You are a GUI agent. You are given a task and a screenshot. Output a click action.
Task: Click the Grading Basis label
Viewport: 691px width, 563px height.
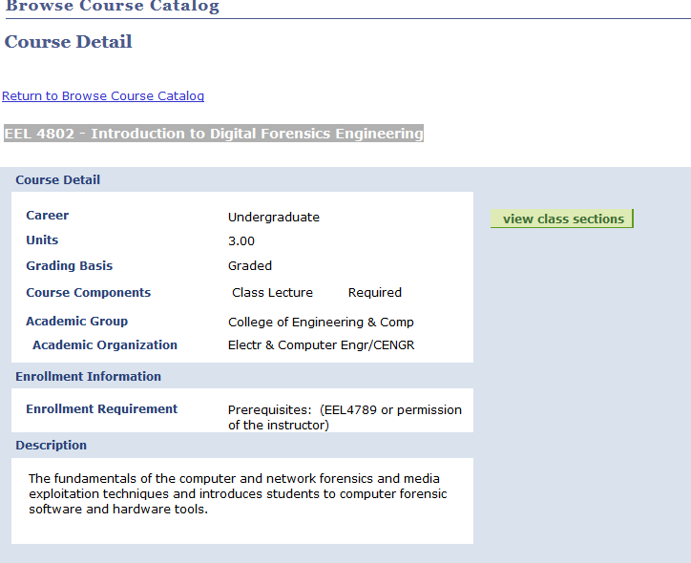tap(69, 266)
